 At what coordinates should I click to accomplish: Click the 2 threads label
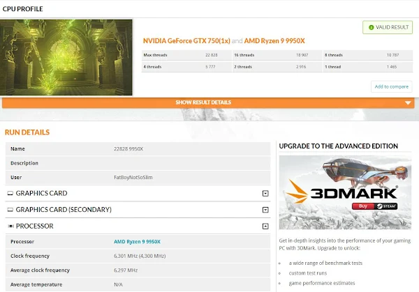pyautogui.click(x=243, y=67)
